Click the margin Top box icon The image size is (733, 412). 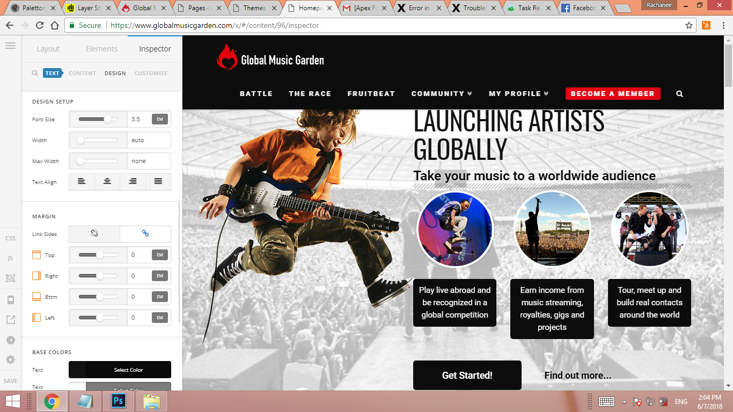[36, 255]
